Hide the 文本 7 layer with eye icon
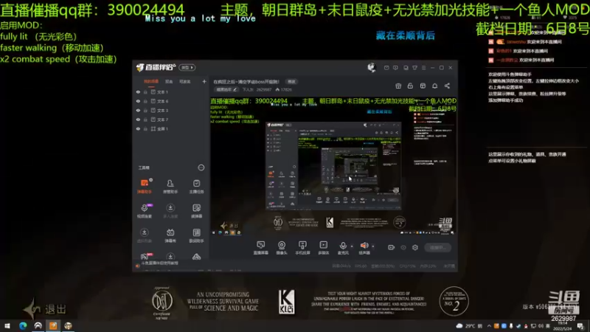Viewport: 590px width, 332px height. [138, 120]
